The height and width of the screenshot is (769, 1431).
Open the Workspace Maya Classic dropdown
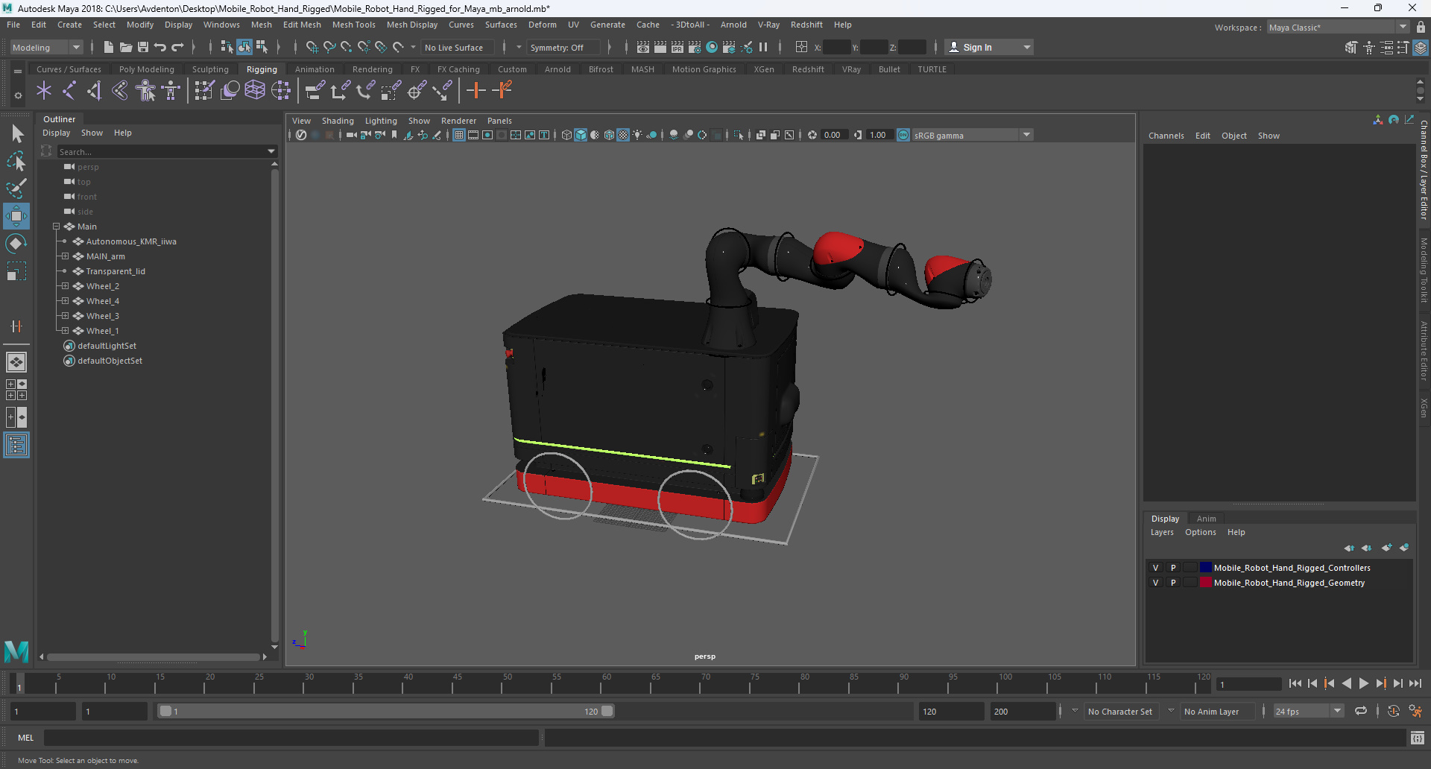[x=1338, y=28]
